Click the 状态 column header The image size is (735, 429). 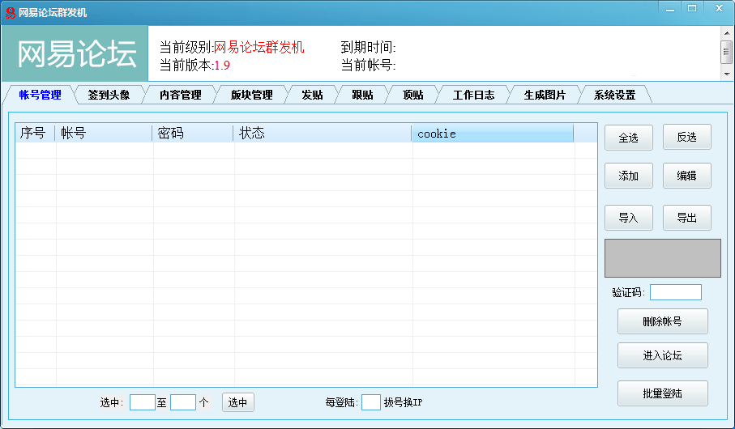click(323, 134)
